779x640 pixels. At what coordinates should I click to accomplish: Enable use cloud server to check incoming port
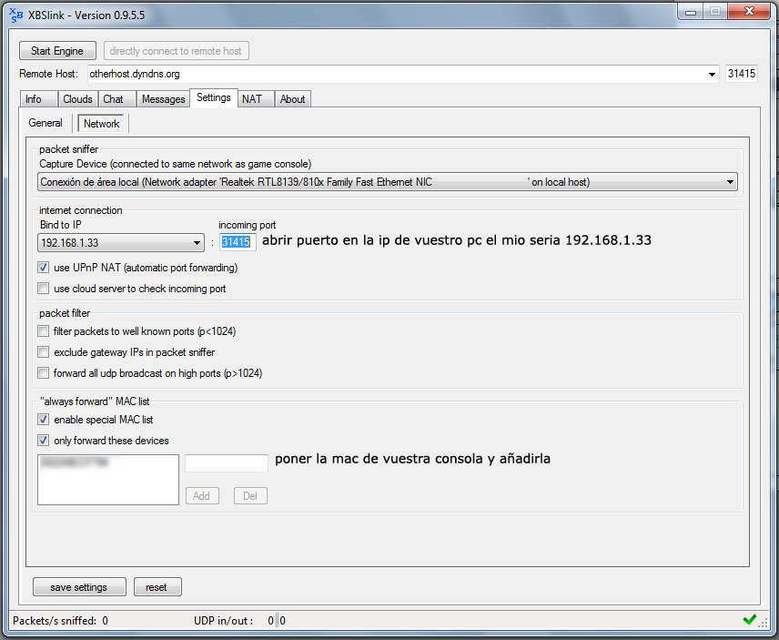click(43, 289)
